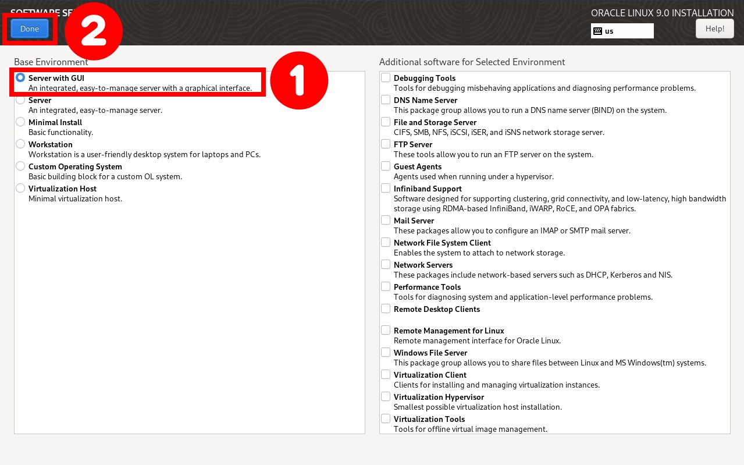Check the DNS Name Server option
Viewport: 744px width, 465px height.
(386, 100)
